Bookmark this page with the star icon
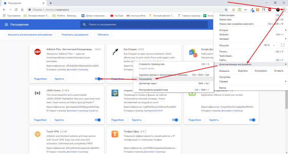 pos(226,10)
